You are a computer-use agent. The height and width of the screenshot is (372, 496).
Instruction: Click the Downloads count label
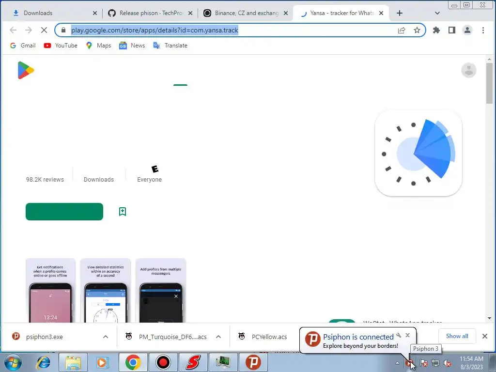point(99,179)
